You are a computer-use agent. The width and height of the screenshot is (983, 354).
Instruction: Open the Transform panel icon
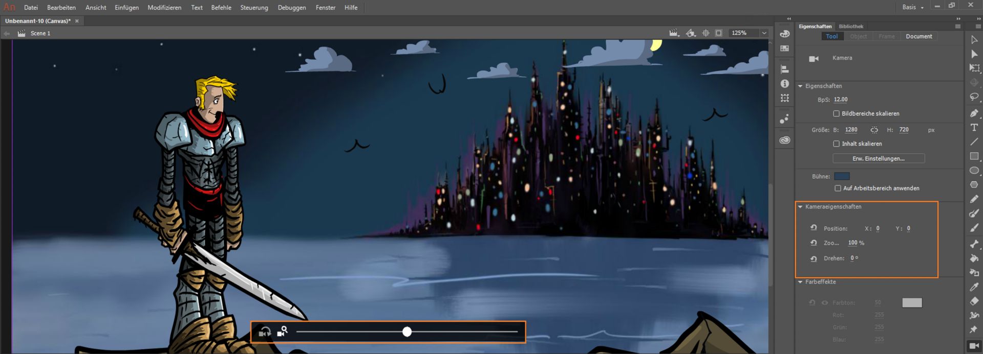pos(784,98)
